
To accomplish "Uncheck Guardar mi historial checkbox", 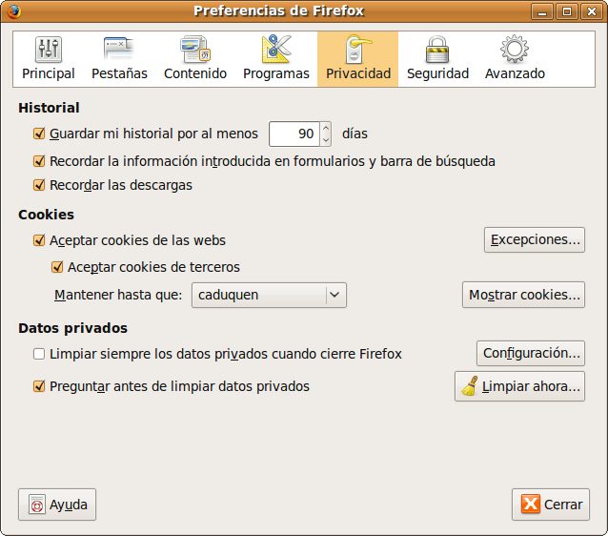I will tap(39, 134).
